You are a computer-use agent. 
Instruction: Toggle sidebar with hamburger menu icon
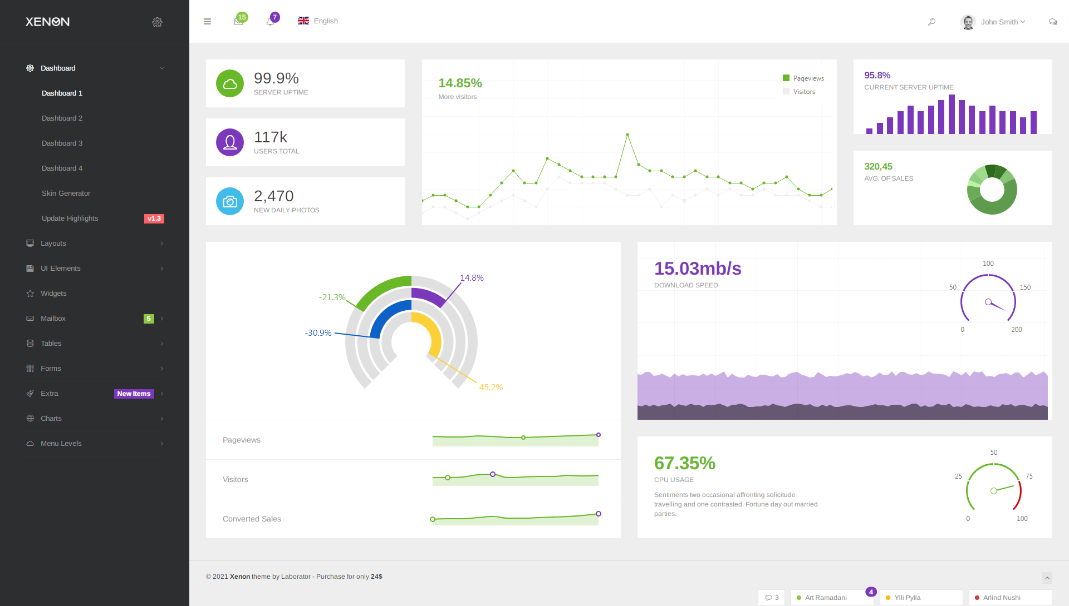[207, 22]
